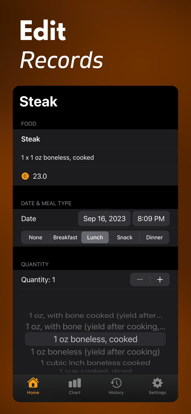Open the 8:09 PM time picker
The width and height of the screenshot is (191, 414).
click(151, 218)
